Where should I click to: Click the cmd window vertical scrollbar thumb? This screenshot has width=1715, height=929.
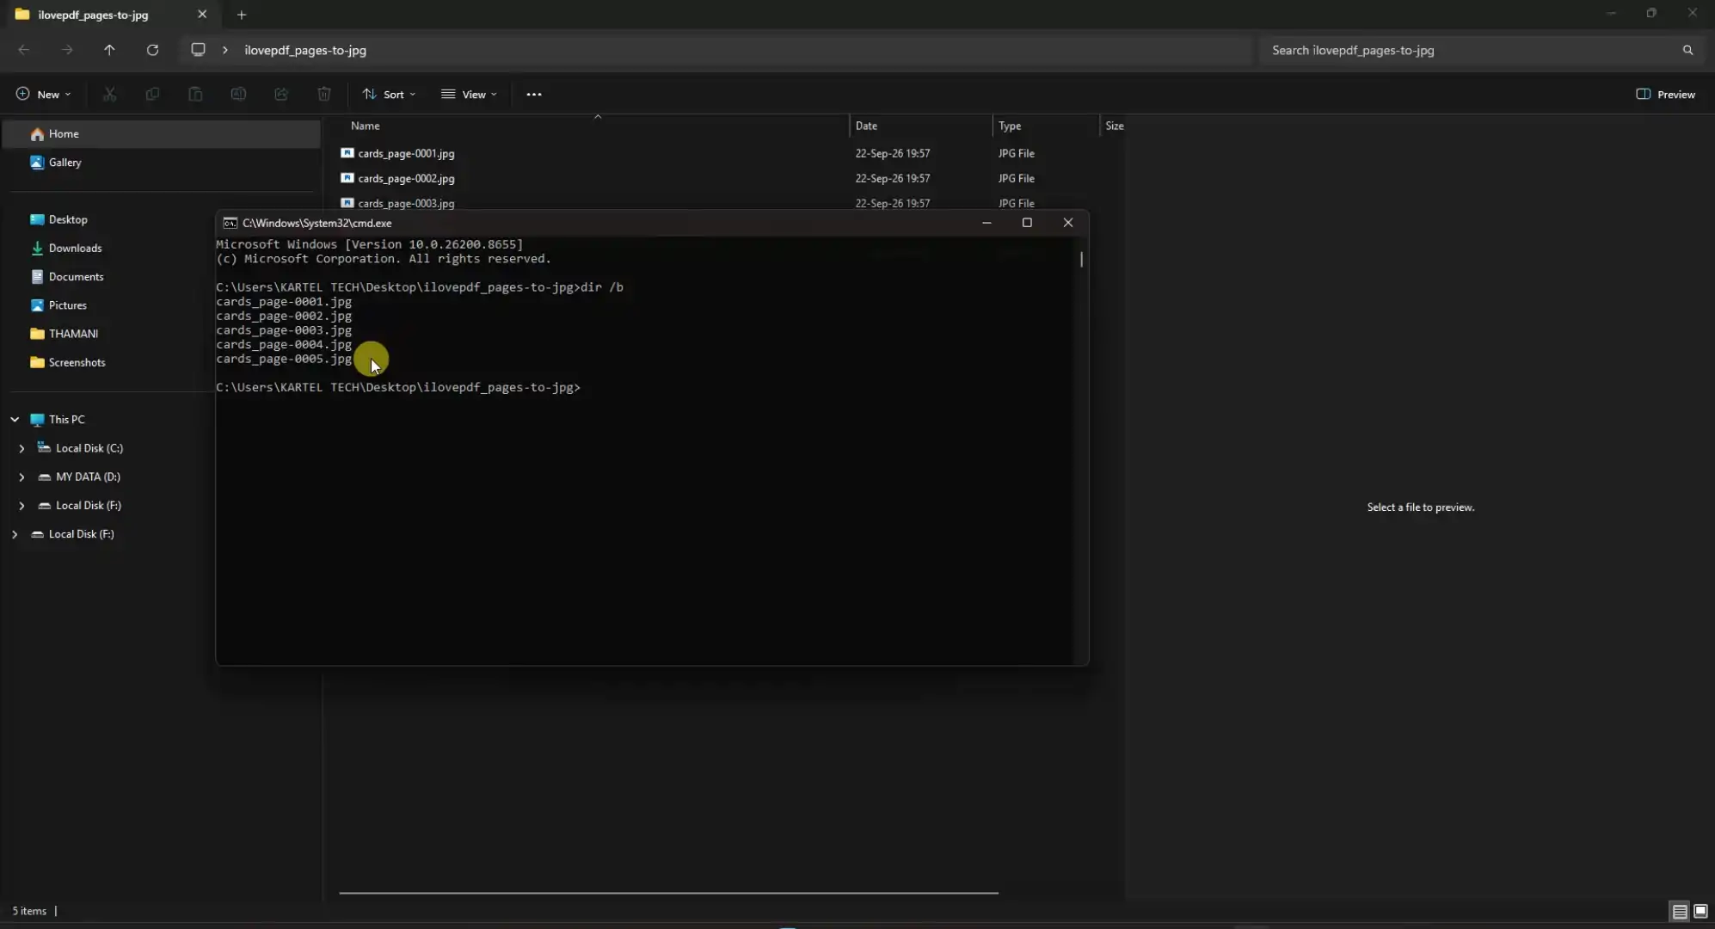point(1081,259)
